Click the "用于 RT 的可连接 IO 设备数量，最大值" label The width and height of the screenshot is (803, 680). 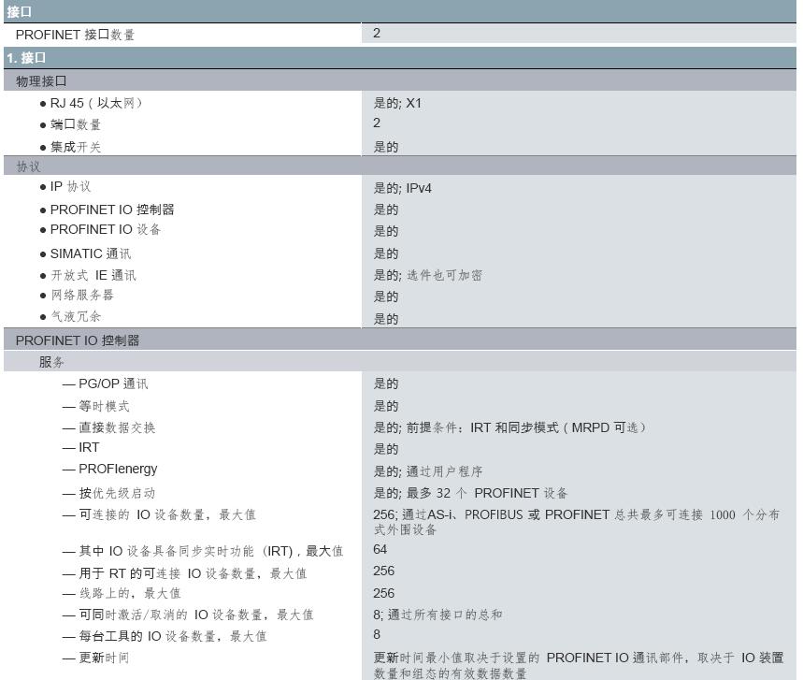point(193,573)
